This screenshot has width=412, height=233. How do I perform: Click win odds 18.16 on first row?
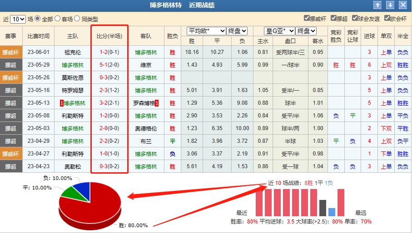coord(192,52)
